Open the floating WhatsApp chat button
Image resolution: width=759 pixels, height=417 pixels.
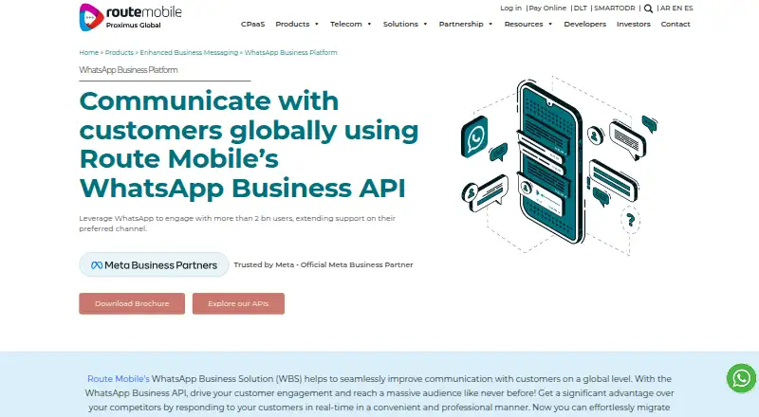[741, 378]
